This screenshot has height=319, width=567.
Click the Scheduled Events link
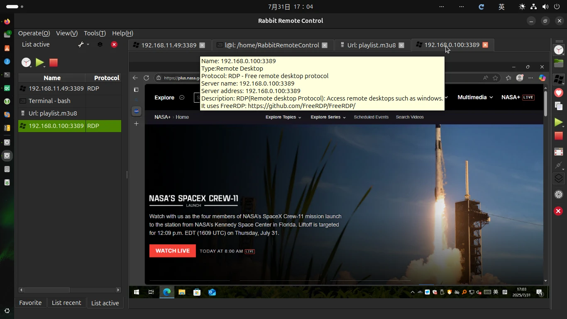tap(371, 117)
